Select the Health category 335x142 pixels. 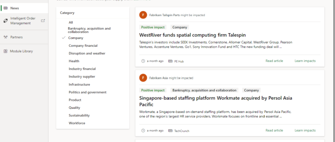click(74, 61)
